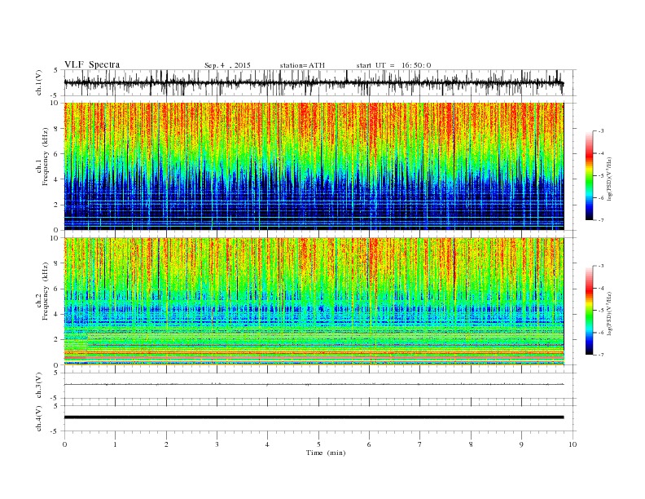Click inside the ch.1 spectrogram panel
Screen dimensions: 645x499
tap(314, 166)
